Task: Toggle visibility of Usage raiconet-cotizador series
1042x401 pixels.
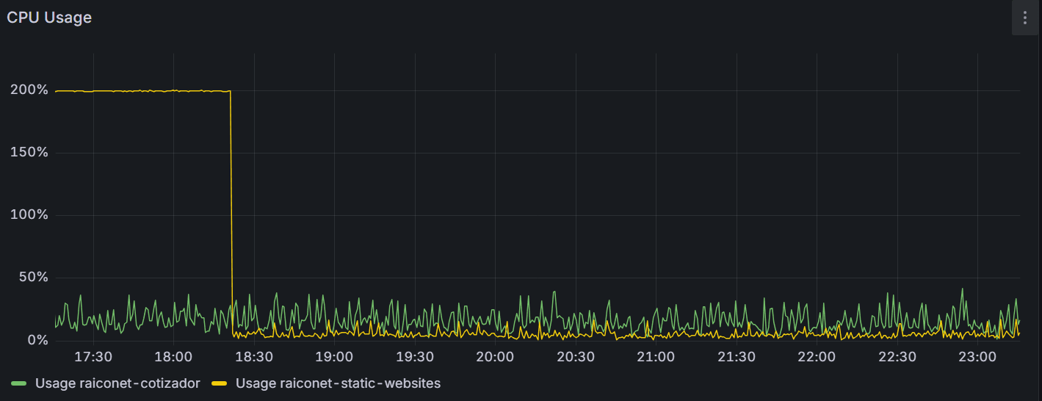Action: pyautogui.click(x=117, y=383)
